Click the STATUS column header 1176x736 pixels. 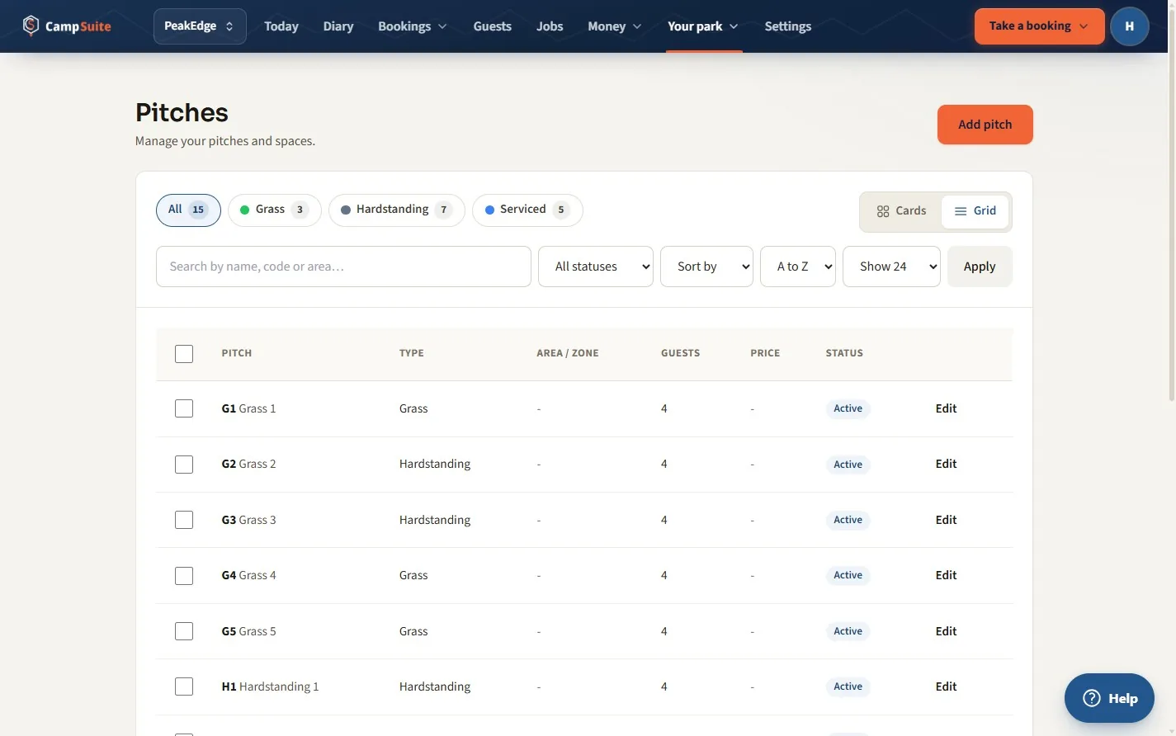click(844, 353)
